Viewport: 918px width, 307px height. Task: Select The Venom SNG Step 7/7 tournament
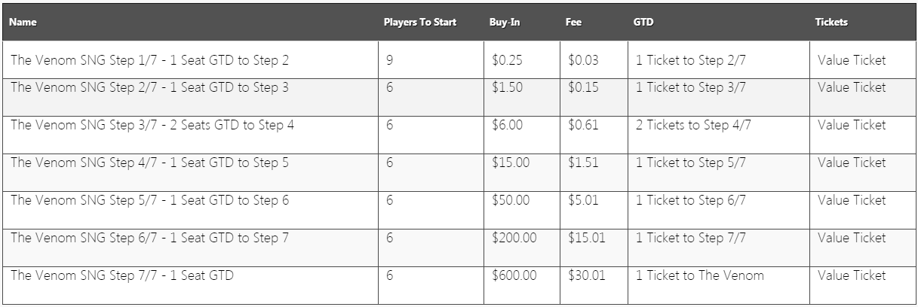(x=122, y=275)
